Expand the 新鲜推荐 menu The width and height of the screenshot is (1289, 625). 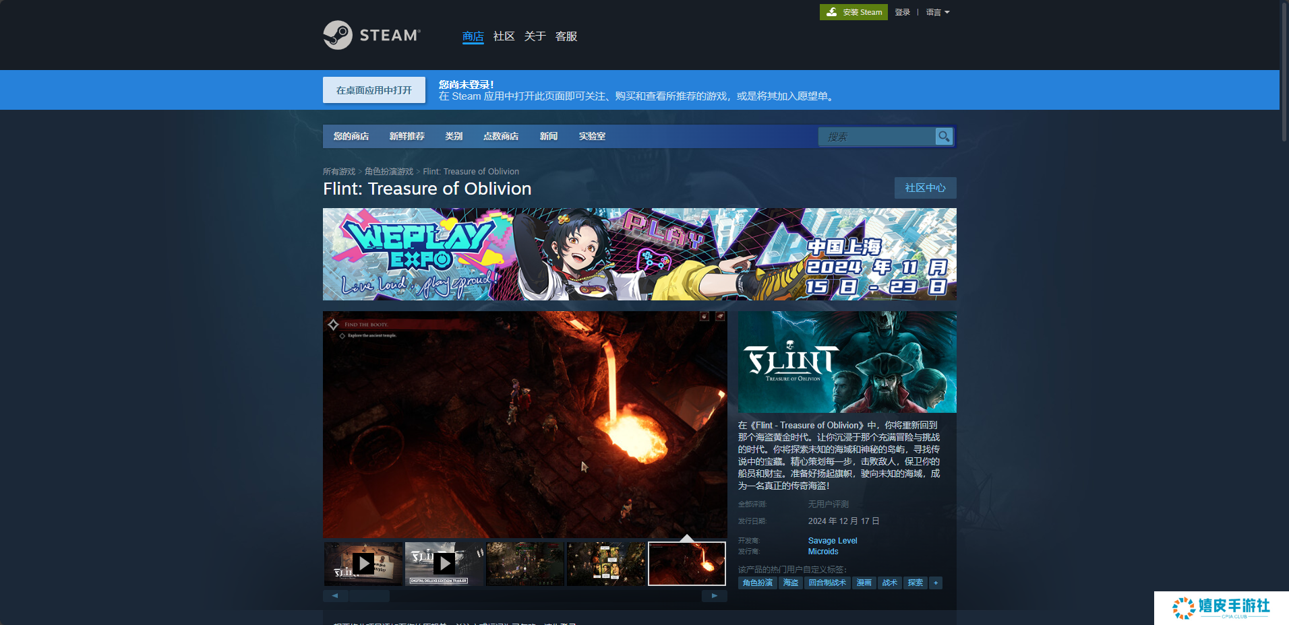[407, 136]
